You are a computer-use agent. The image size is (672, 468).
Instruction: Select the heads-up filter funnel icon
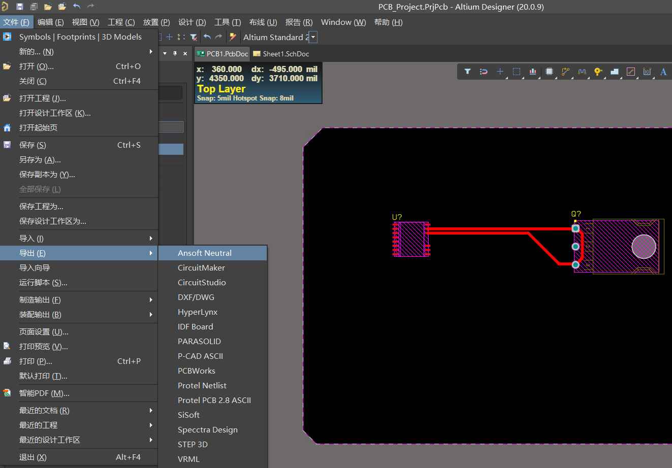click(467, 72)
